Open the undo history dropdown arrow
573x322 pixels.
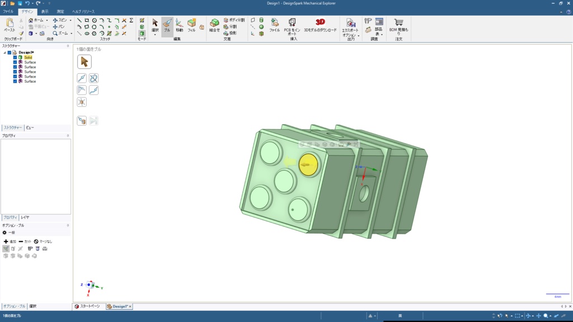click(32, 3)
